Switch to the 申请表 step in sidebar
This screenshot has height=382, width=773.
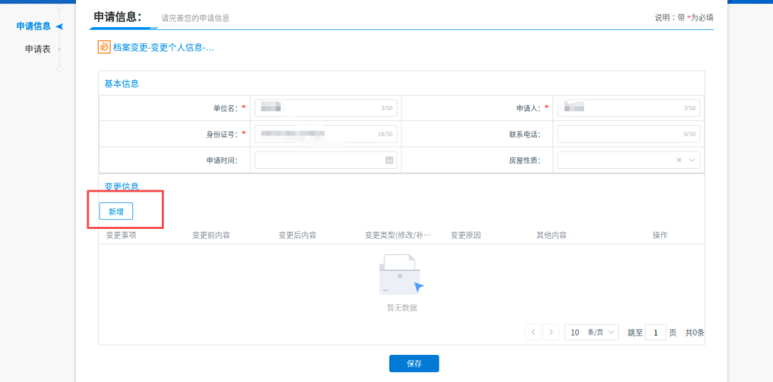(37, 49)
